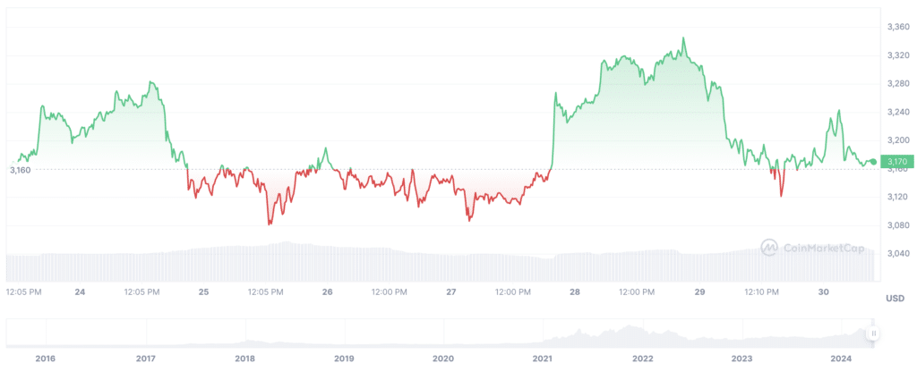
Task: Pick 2023 in the year navigator
Action: pos(741,359)
